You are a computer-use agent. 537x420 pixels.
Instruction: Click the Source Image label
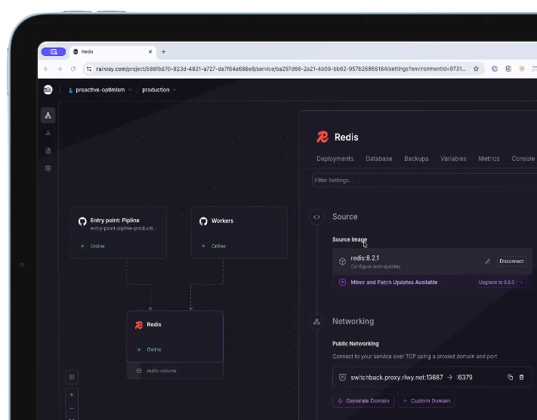(350, 239)
